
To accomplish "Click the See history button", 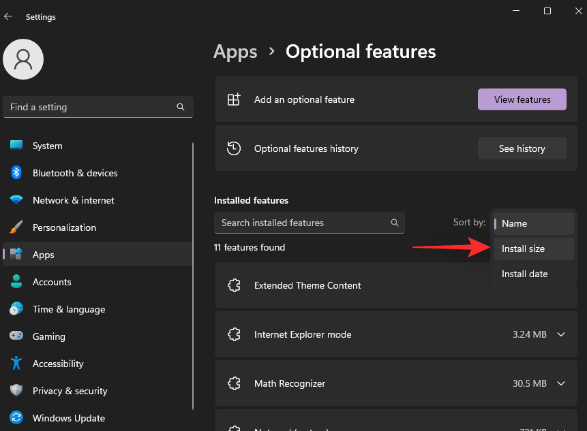I will (x=522, y=148).
